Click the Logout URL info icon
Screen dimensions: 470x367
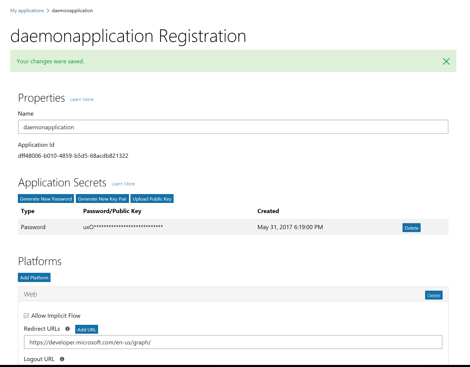point(62,359)
